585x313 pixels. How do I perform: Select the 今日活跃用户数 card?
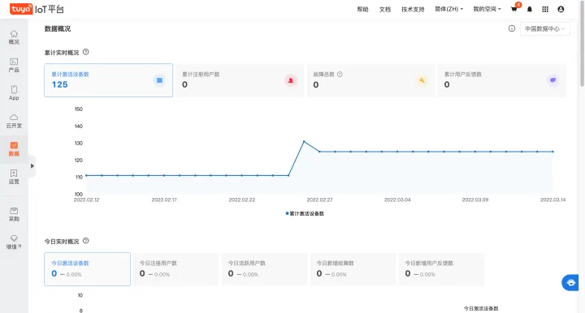pos(264,269)
